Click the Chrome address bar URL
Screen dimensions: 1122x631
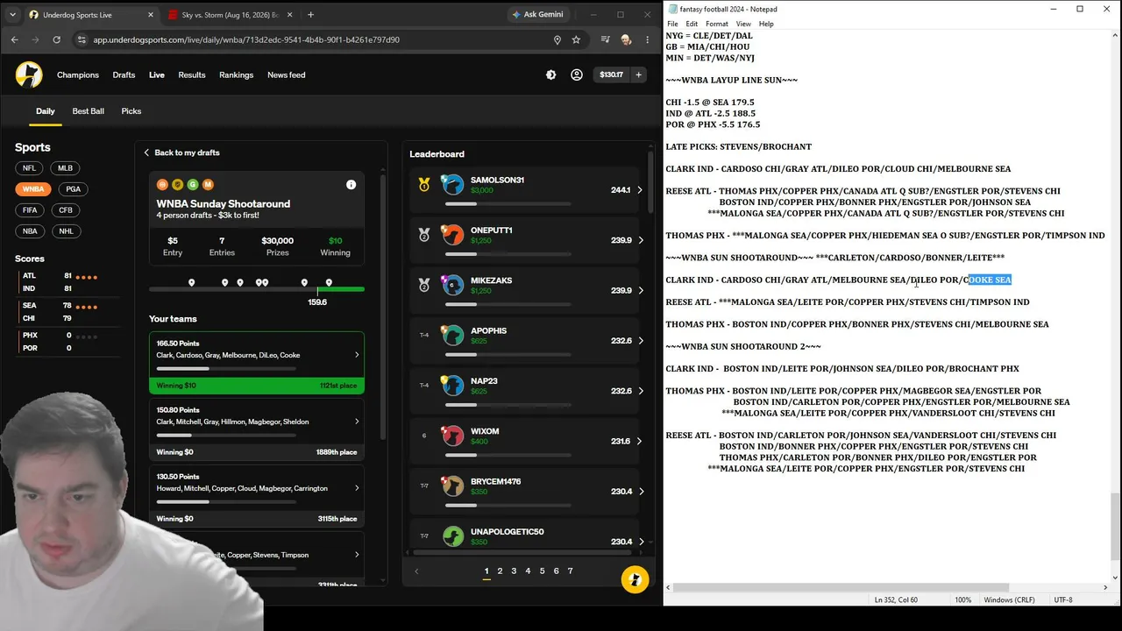tap(246, 39)
